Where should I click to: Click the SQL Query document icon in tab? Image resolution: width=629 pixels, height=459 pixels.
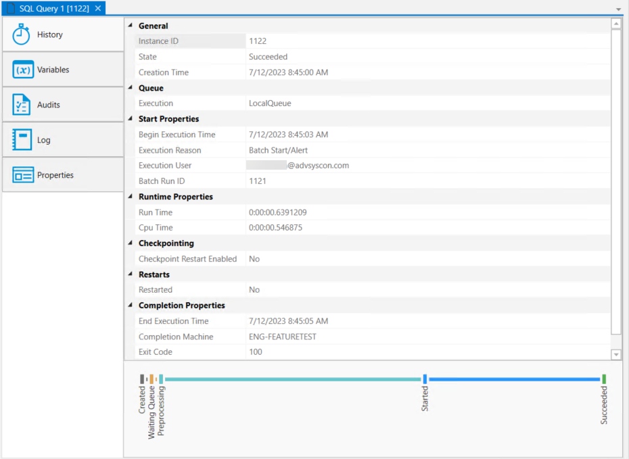[x=10, y=8]
